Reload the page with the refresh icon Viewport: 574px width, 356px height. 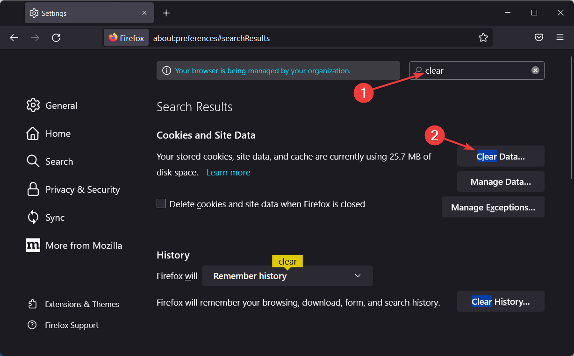coord(56,38)
